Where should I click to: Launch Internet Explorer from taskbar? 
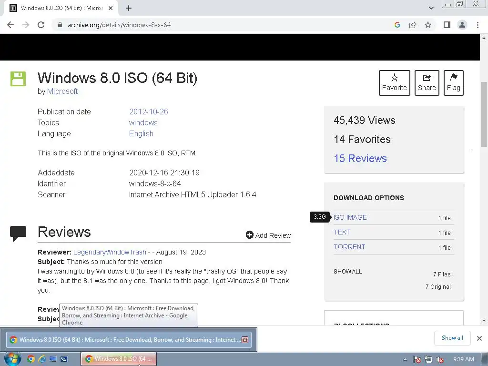(42, 359)
